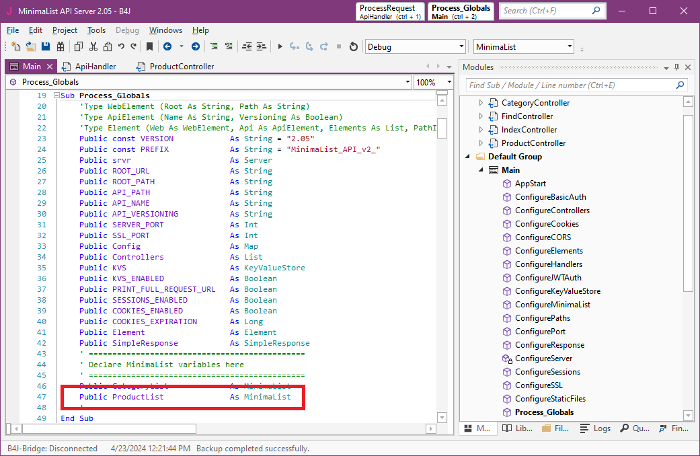Click the Restart circular arrow icon
The height and width of the screenshot is (456, 700).
pyautogui.click(x=354, y=46)
